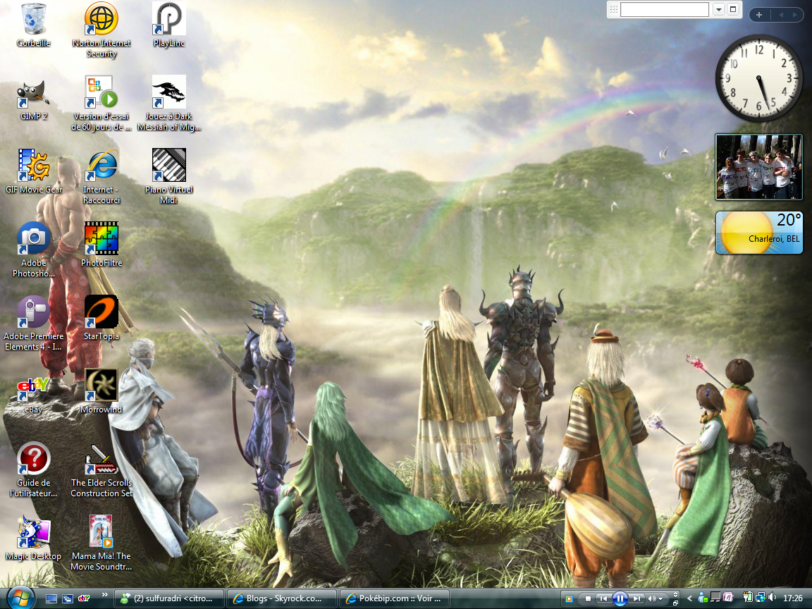Click the system volume tray icon
812x609 pixels.
point(771,598)
